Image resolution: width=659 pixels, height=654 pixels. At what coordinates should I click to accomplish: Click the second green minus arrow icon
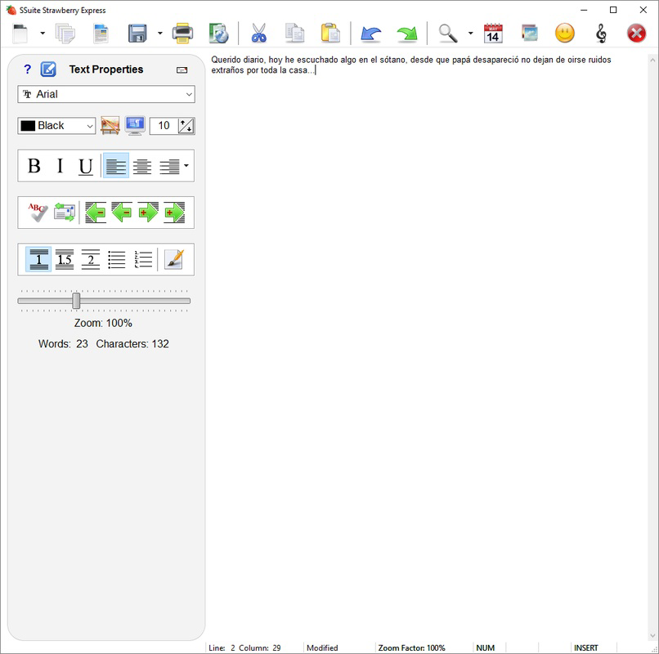click(122, 213)
